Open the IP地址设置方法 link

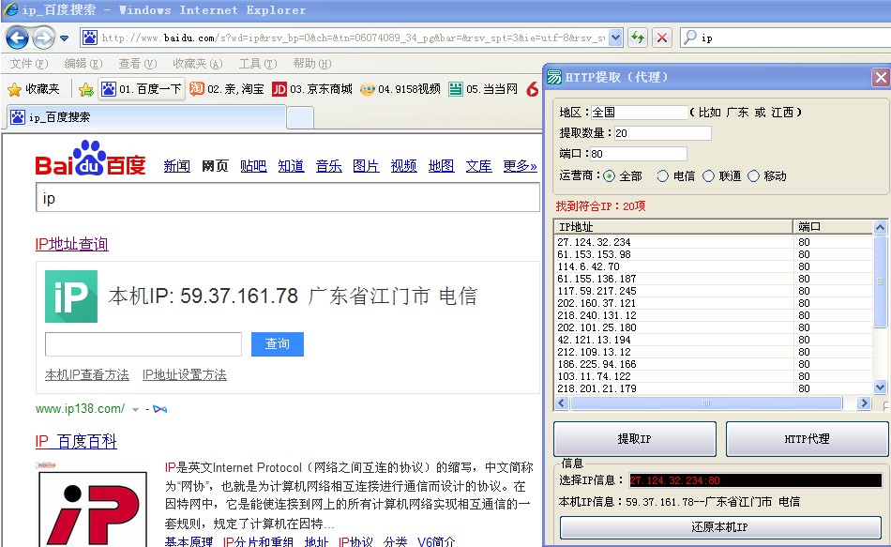pyautogui.click(x=185, y=374)
